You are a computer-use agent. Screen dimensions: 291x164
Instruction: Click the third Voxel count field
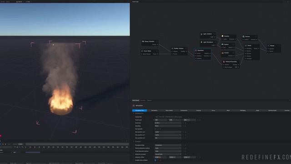click(190, 120)
